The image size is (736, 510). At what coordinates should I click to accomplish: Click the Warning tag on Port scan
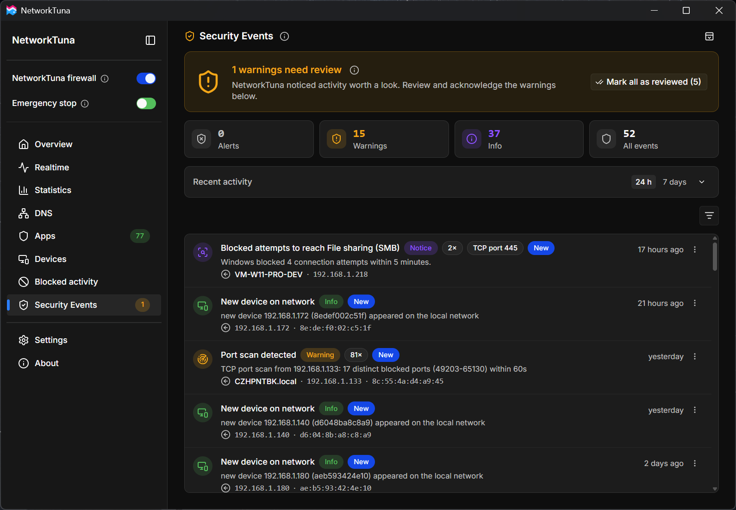[320, 355]
